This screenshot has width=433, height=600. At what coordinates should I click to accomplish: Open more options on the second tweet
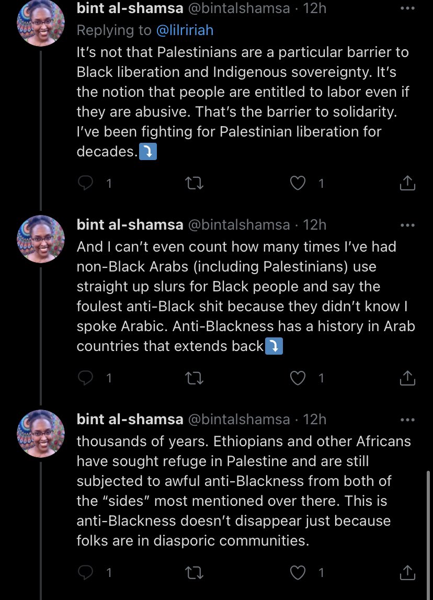click(407, 225)
